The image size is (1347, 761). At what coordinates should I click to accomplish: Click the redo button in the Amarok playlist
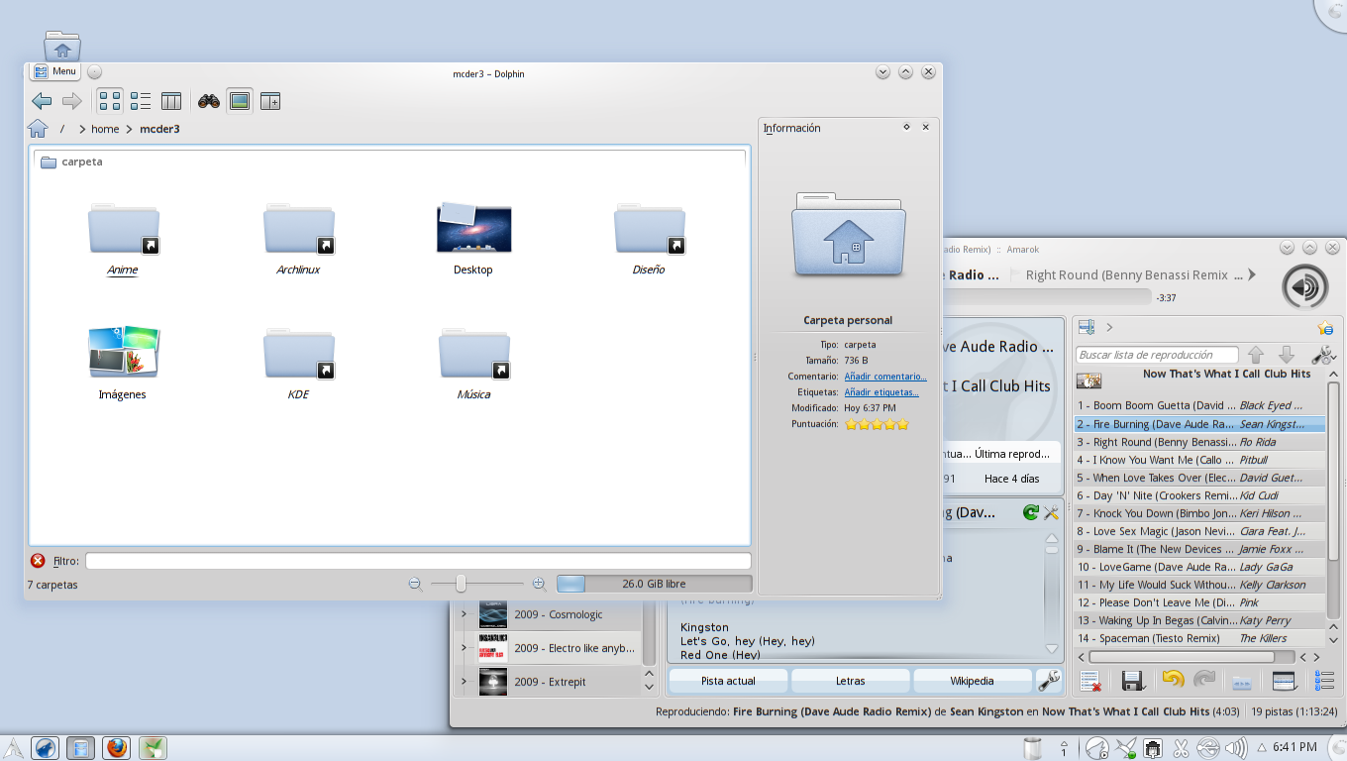(1204, 680)
